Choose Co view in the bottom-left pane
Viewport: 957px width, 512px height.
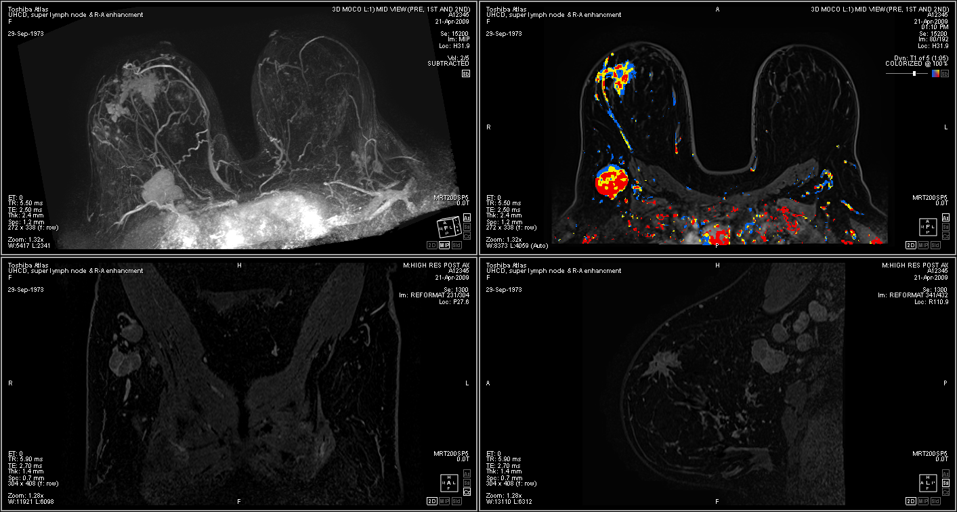[466, 492]
